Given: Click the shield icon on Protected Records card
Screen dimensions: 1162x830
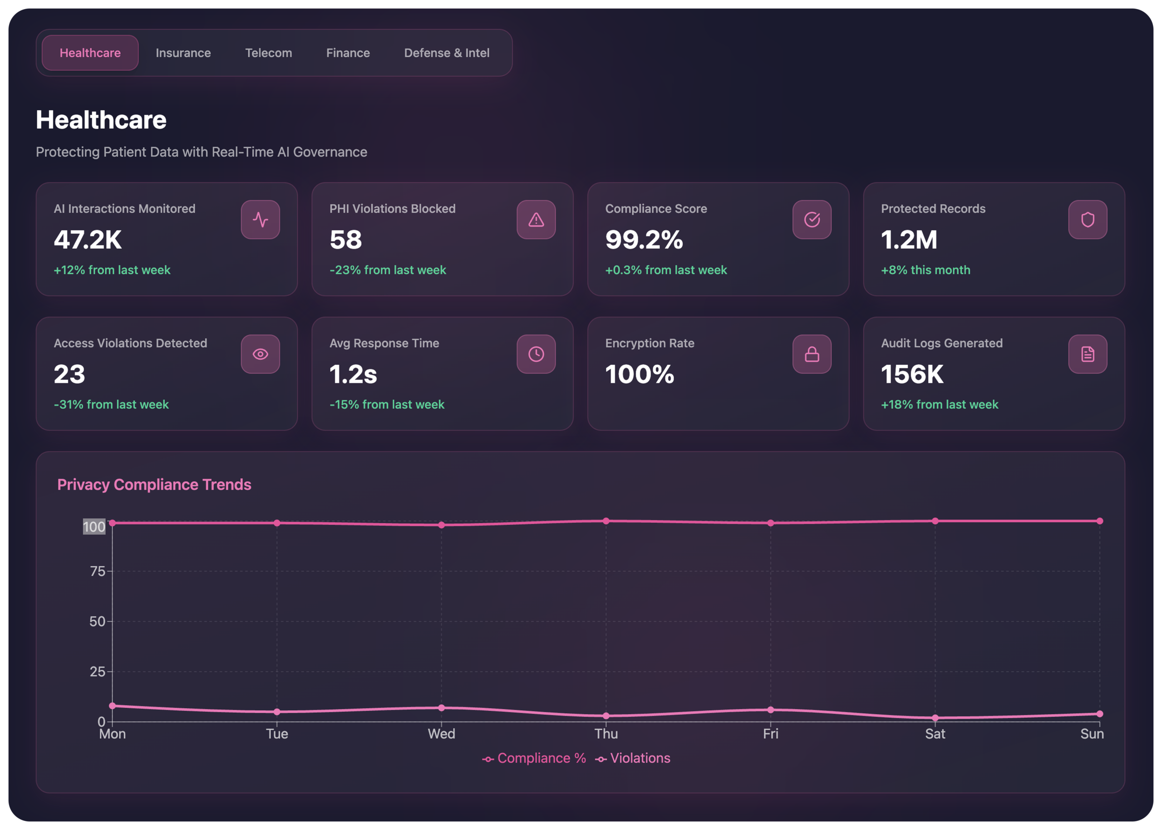Looking at the screenshot, I should click(1088, 220).
